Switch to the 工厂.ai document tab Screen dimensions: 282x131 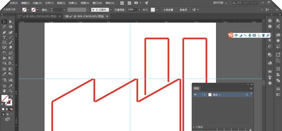tap(37, 16)
